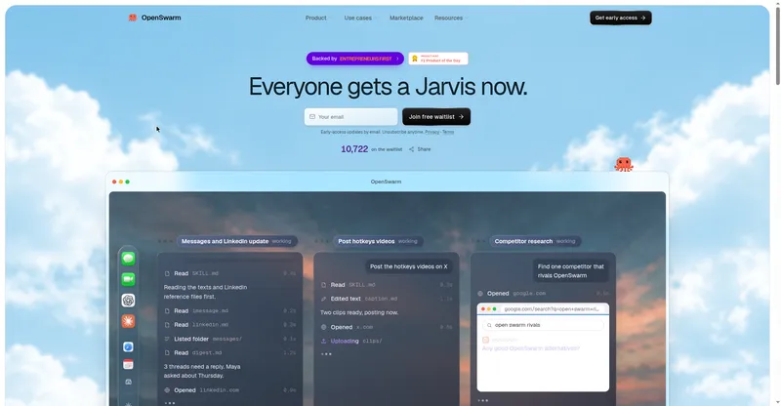
Task: Click the Product Hunt medal badge
Action: pos(437,59)
